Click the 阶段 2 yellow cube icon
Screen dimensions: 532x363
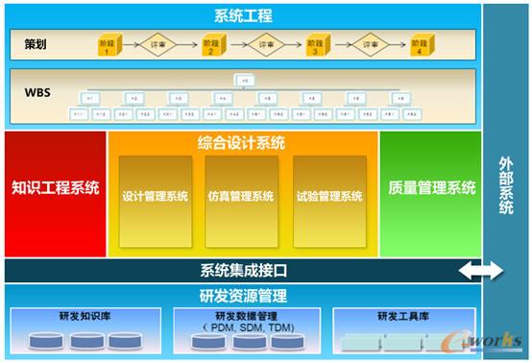pos(214,45)
